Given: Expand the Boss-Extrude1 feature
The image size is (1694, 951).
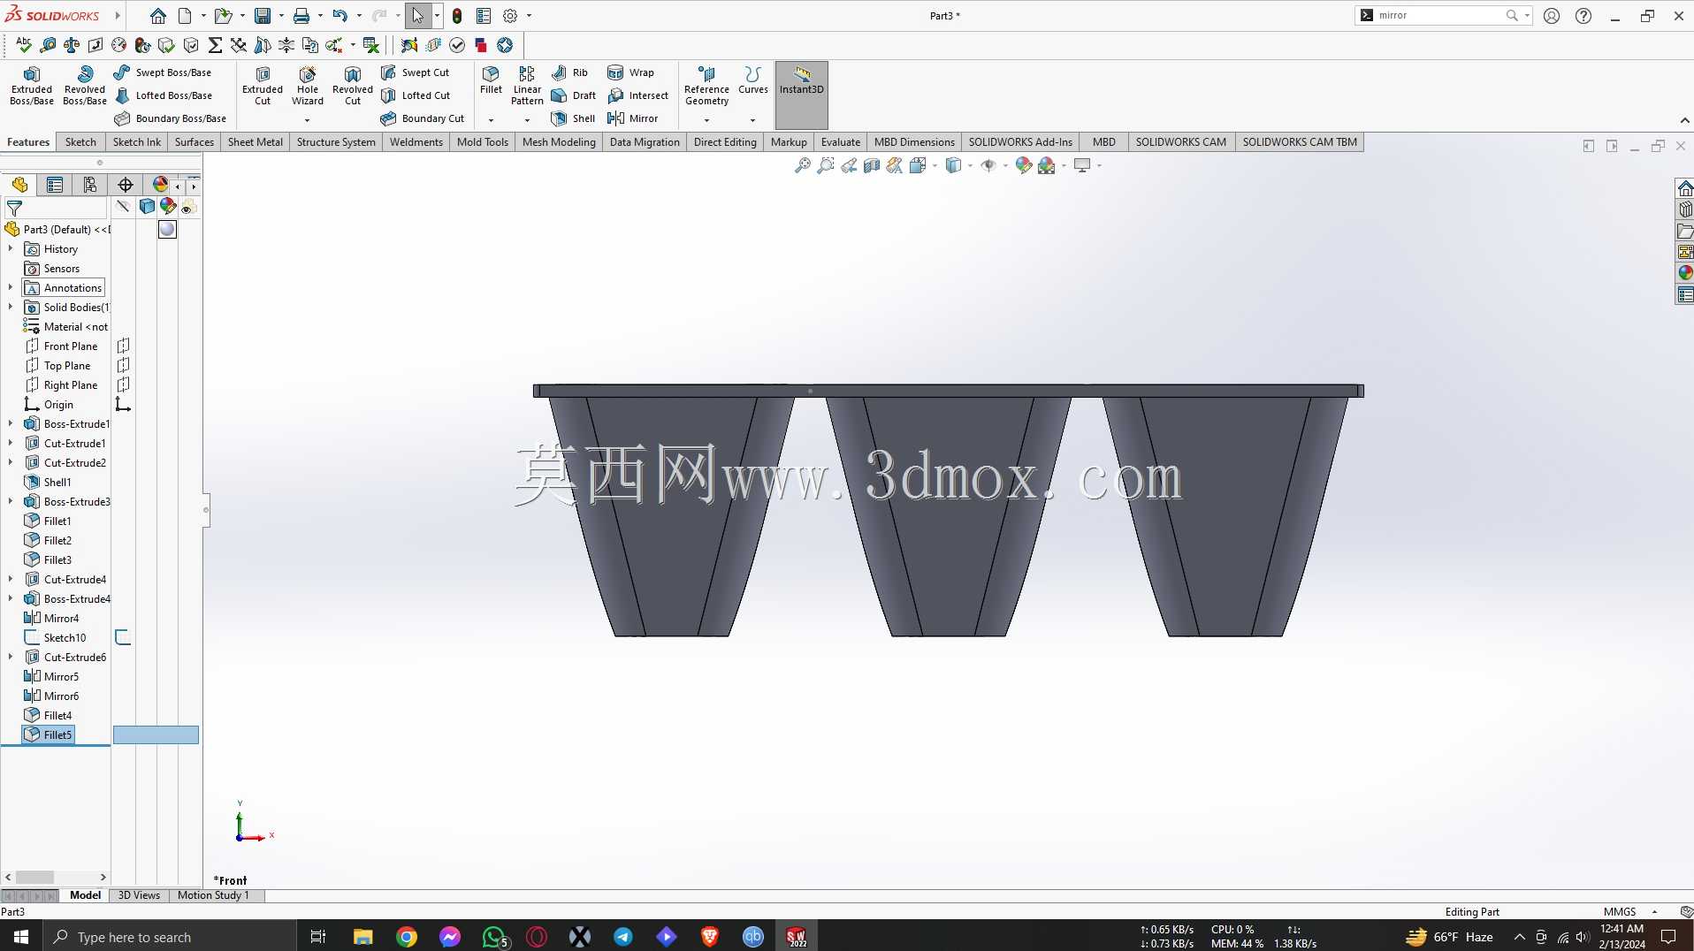Looking at the screenshot, I should [11, 424].
